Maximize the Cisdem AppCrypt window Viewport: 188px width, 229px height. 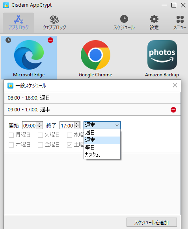tap(174, 5)
